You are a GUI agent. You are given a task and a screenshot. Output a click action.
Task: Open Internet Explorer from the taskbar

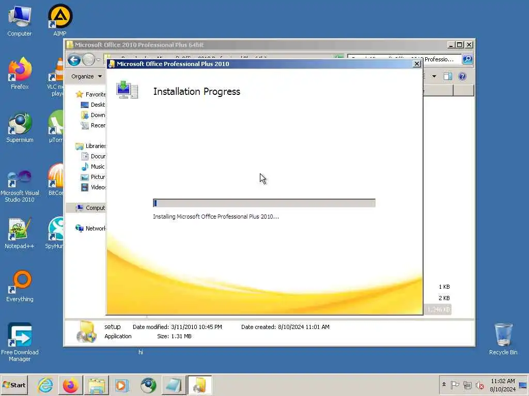[x=45, y=385]
